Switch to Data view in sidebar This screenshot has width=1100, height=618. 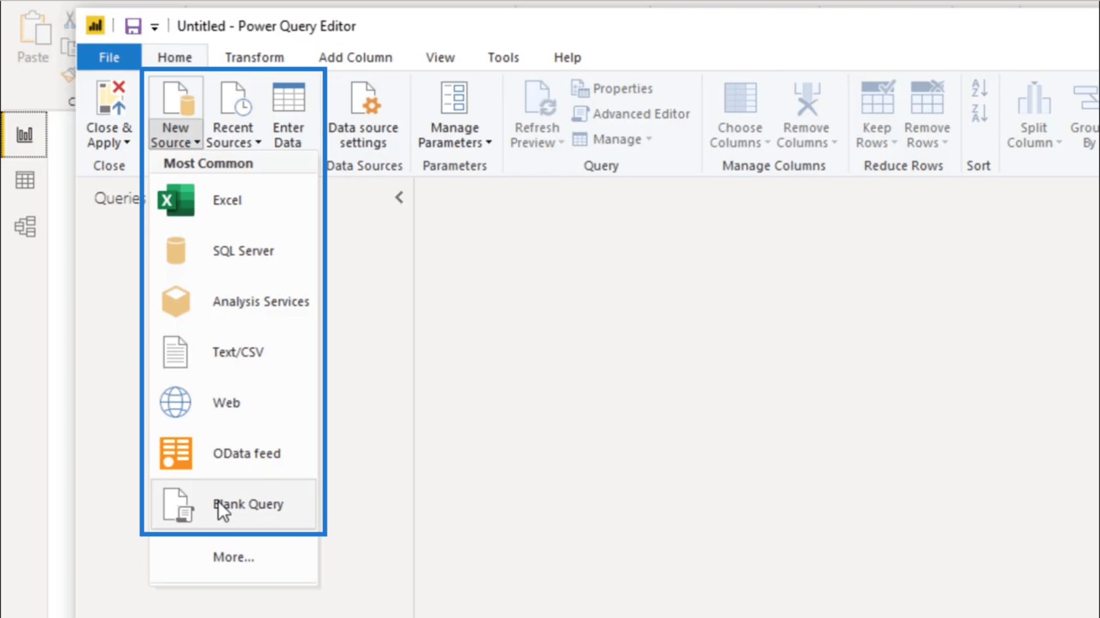click(x=25, y=180)
